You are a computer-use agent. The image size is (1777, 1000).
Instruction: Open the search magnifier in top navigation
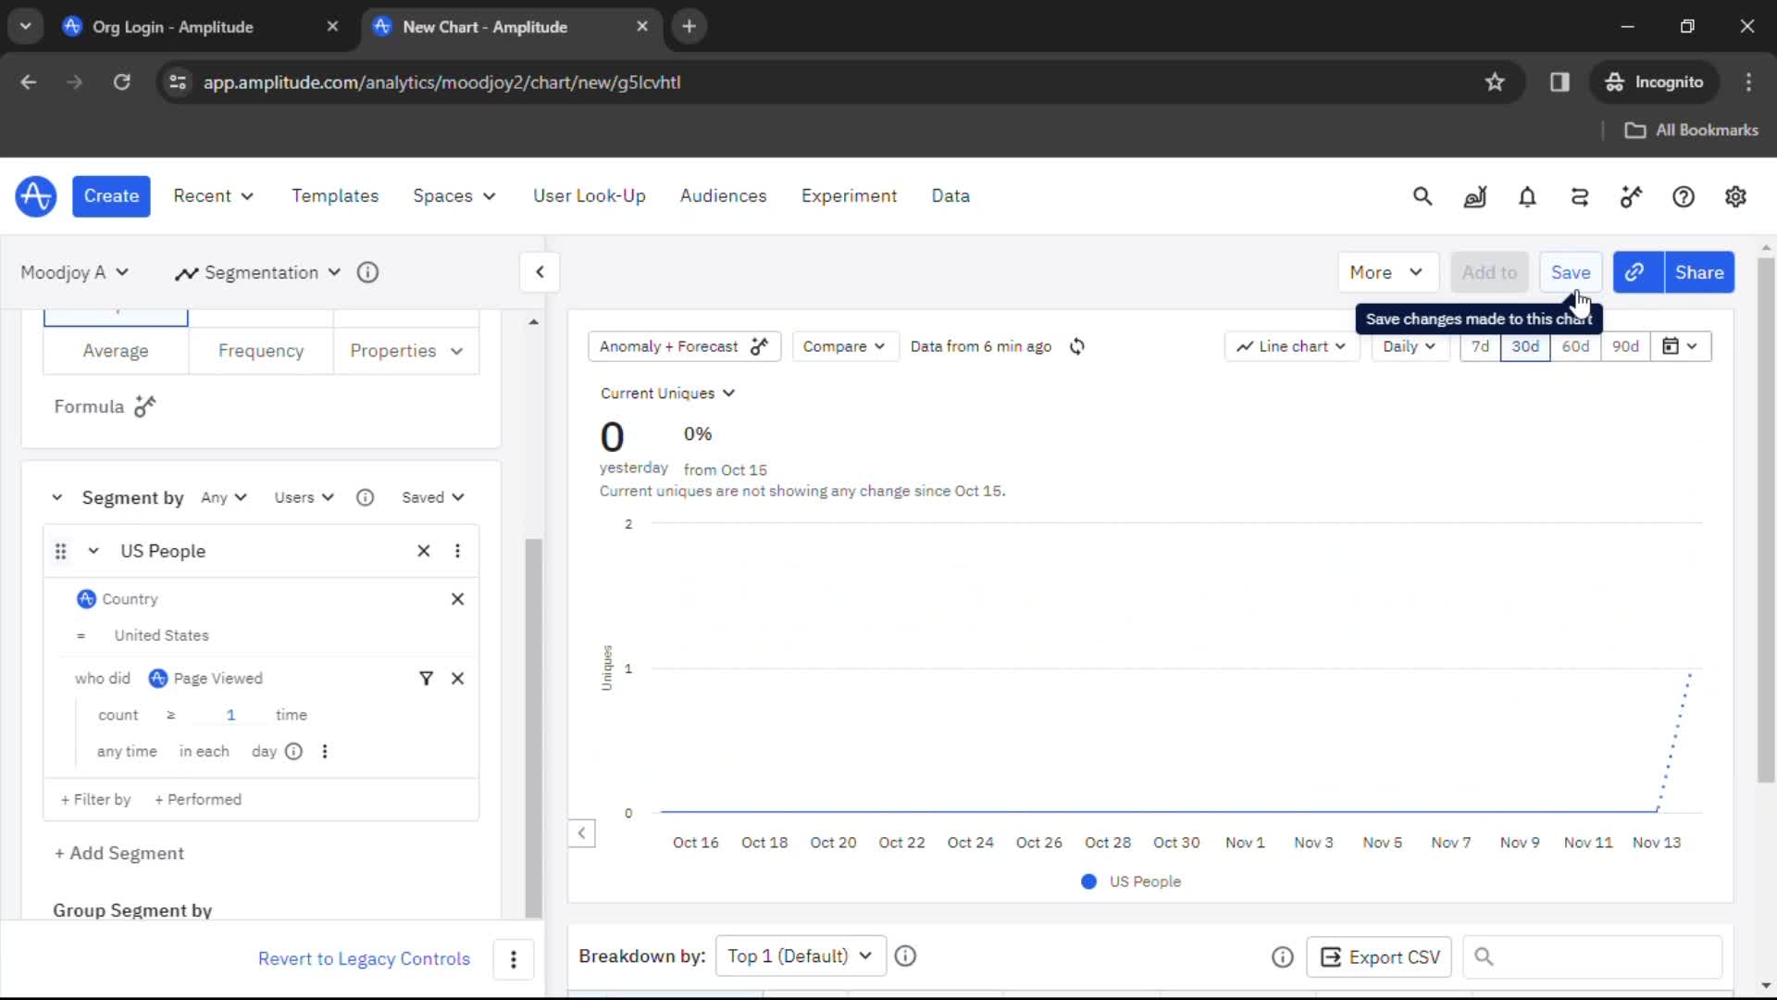pyautogui.click(x=1423, y=196)
